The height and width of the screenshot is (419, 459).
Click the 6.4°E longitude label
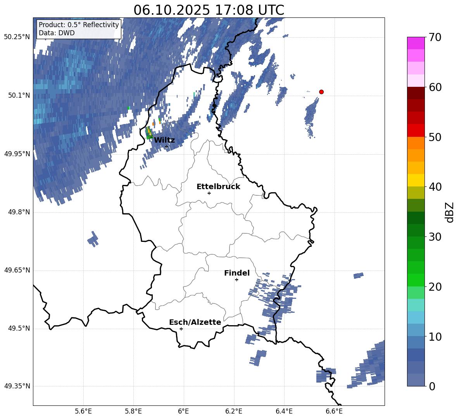pos(284,411)
